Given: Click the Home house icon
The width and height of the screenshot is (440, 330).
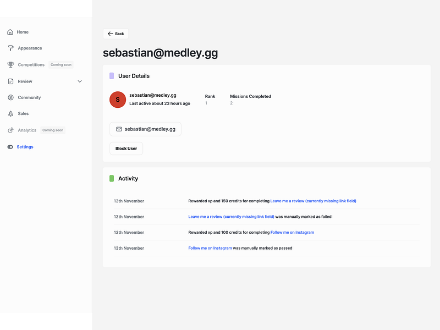Looking at the screenshot, I should click(x=10, y=32).
